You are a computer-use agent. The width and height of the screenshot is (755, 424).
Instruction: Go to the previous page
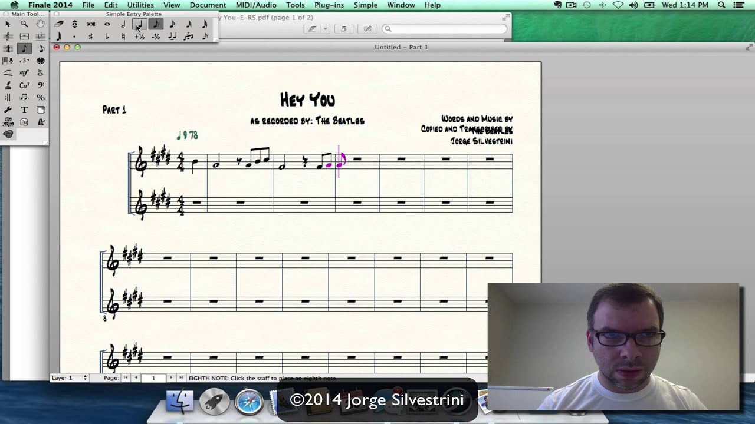136,377
